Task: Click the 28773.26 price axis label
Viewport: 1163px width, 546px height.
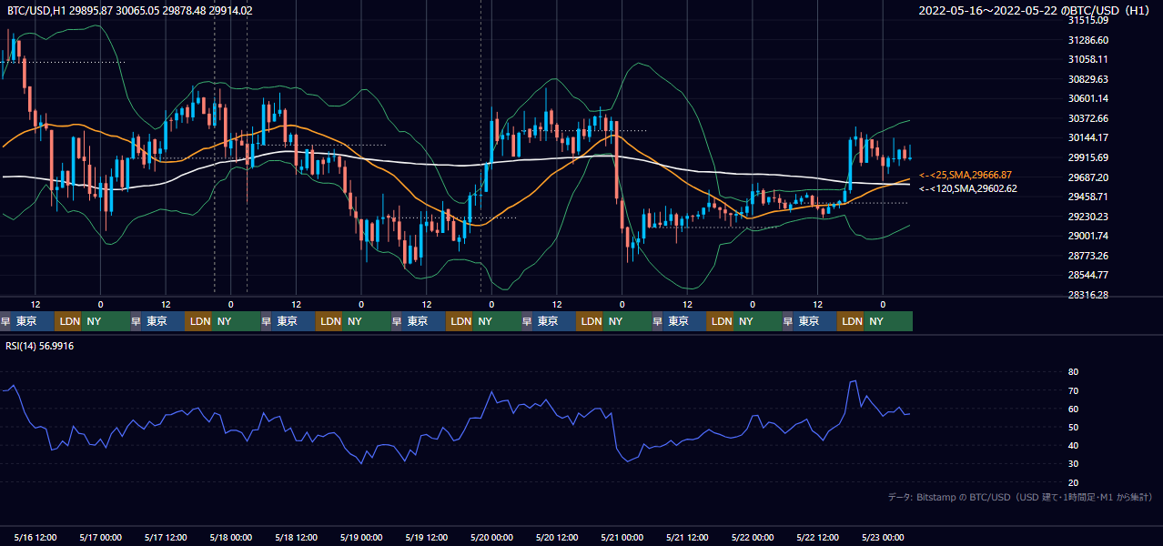Action: click(1087, 256)
